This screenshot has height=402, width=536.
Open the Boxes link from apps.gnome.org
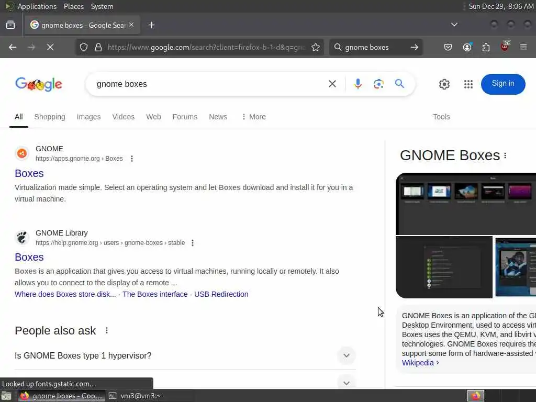tap(29, 173)
